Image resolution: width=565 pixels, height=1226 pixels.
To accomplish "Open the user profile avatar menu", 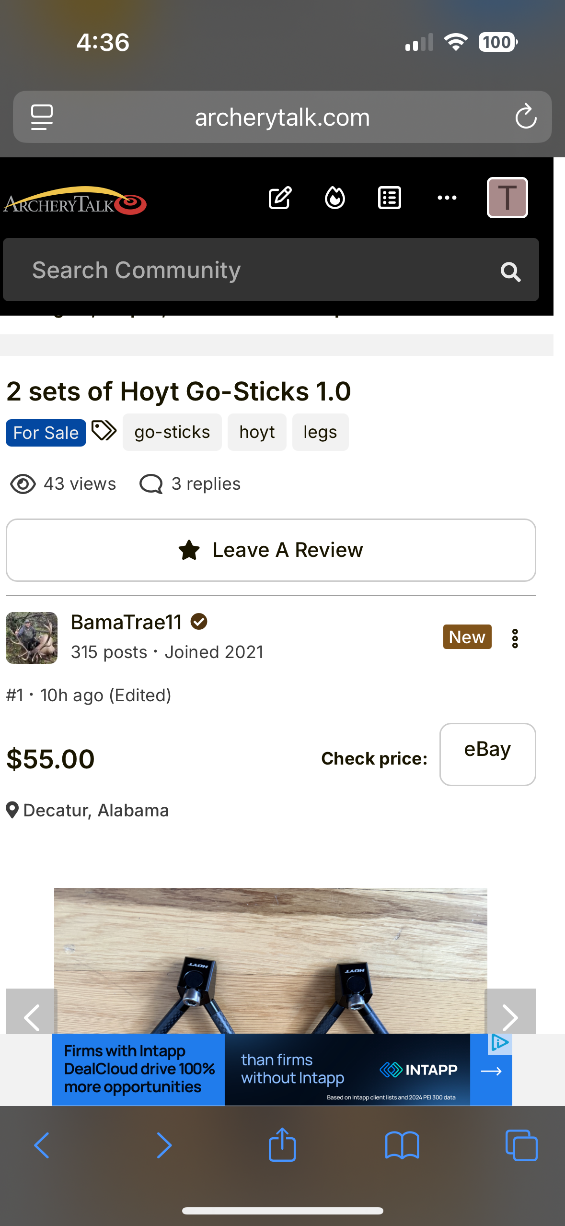I will [507, 198].
